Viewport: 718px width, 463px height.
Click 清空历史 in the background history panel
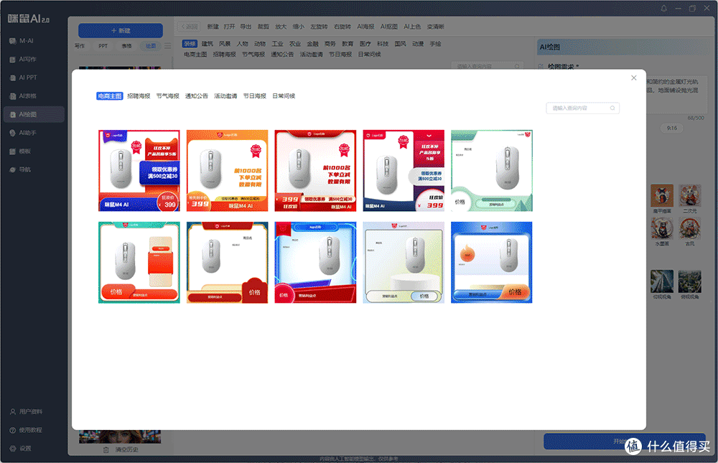tap(127, 449)
